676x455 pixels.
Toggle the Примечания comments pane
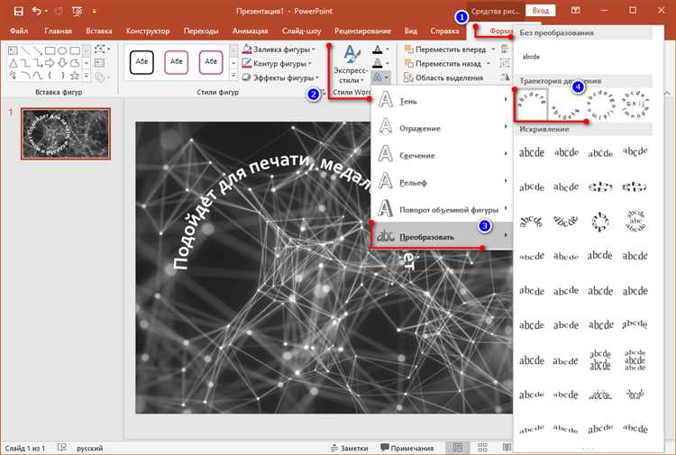407,448
